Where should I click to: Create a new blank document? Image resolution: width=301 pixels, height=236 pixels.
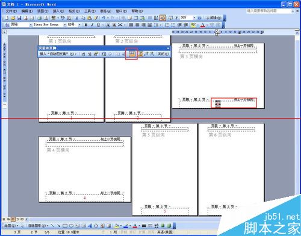click(x=7, y=18)
